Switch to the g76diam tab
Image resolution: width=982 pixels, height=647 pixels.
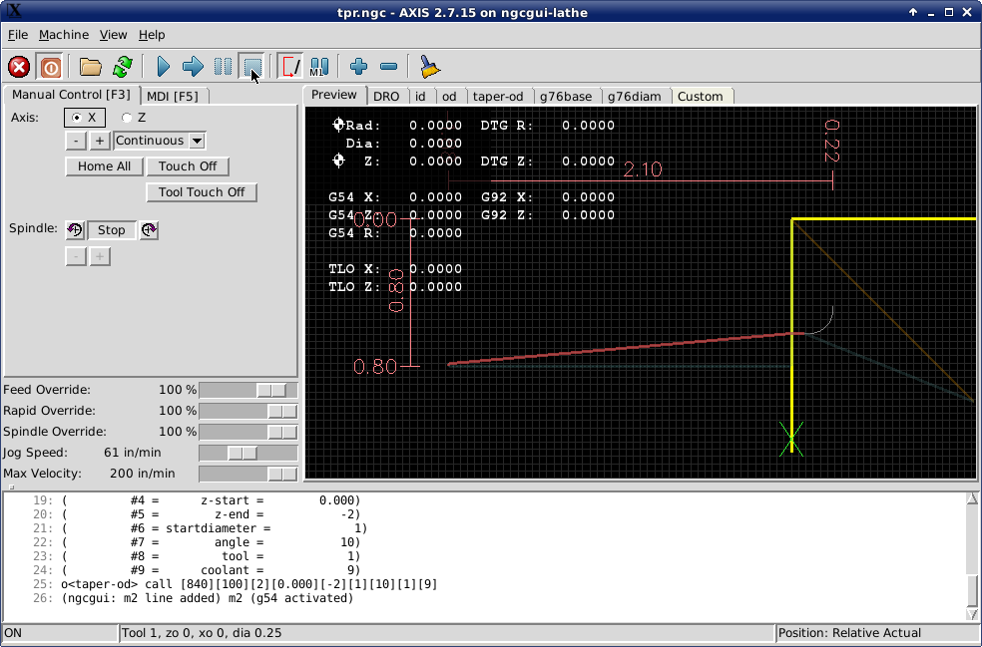coord(636,96)
